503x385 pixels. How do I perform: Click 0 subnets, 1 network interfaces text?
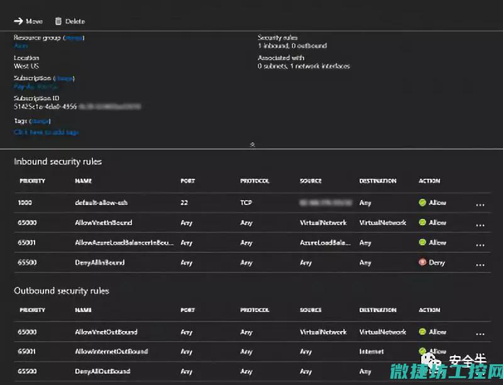(x=304, y=66)
